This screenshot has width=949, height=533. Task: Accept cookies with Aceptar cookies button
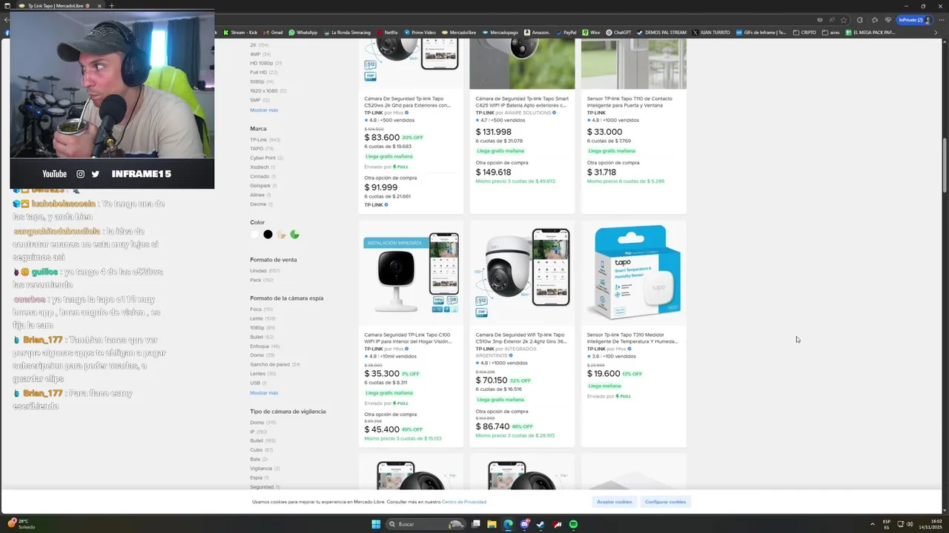point(615,502)
